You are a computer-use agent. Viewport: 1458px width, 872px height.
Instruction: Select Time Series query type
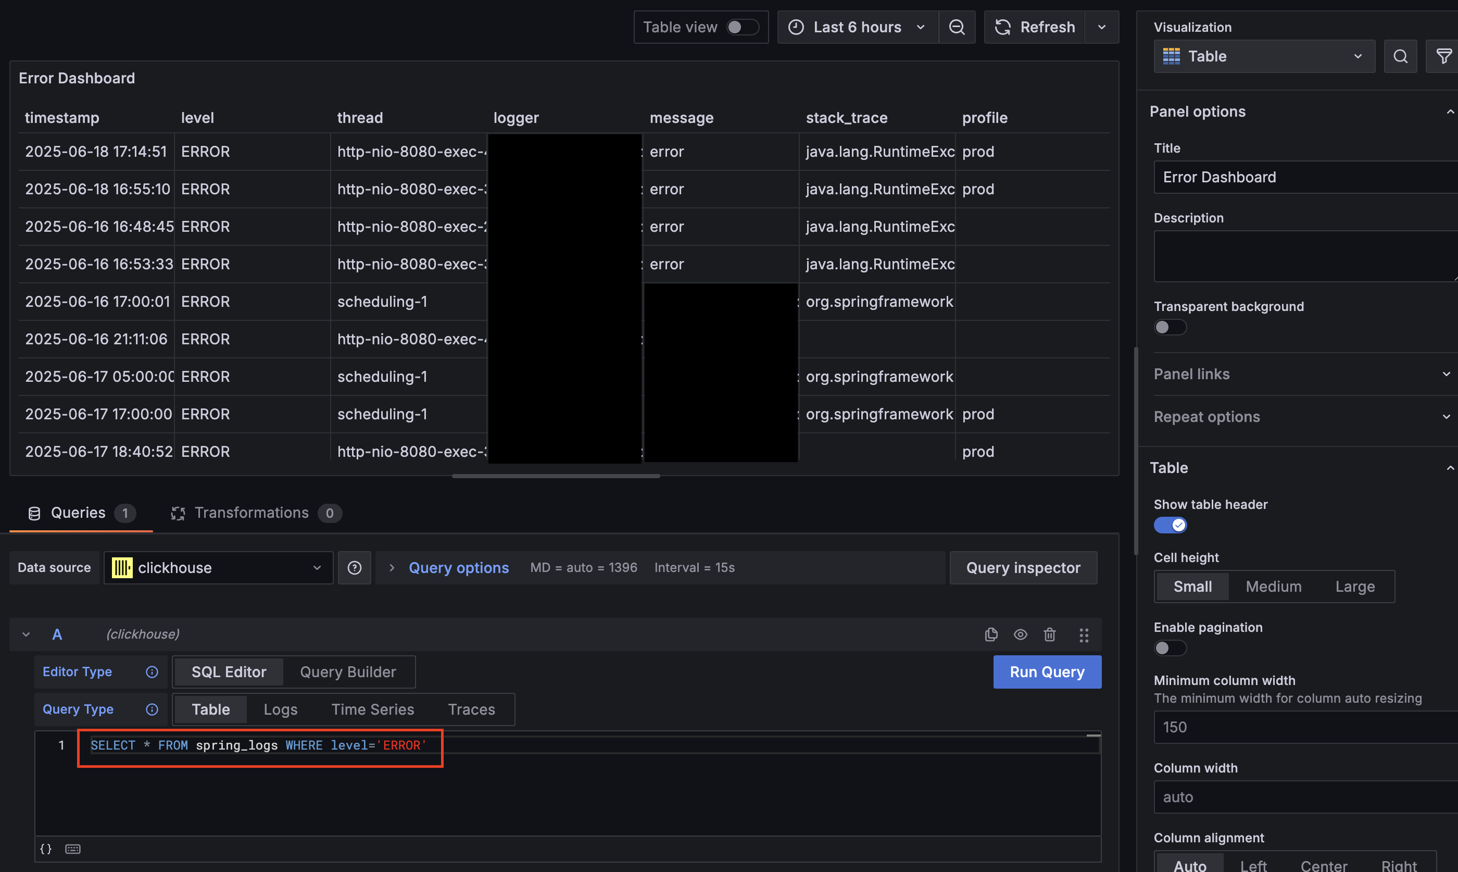click(372, 709)
